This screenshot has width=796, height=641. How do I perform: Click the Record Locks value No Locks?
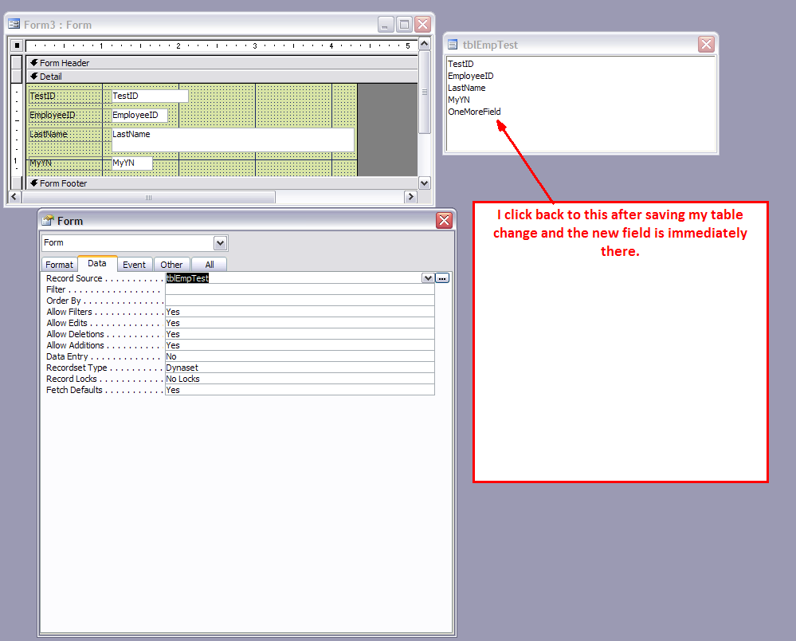click(300, 379)
